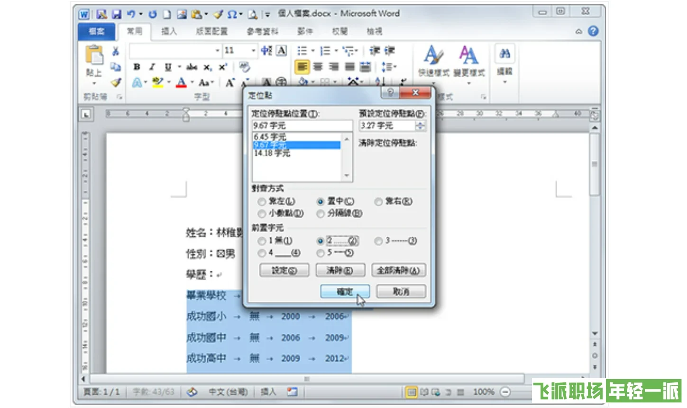
Task: Click the Clear button in Tabs dialog
Action: (x=340, y=270)
